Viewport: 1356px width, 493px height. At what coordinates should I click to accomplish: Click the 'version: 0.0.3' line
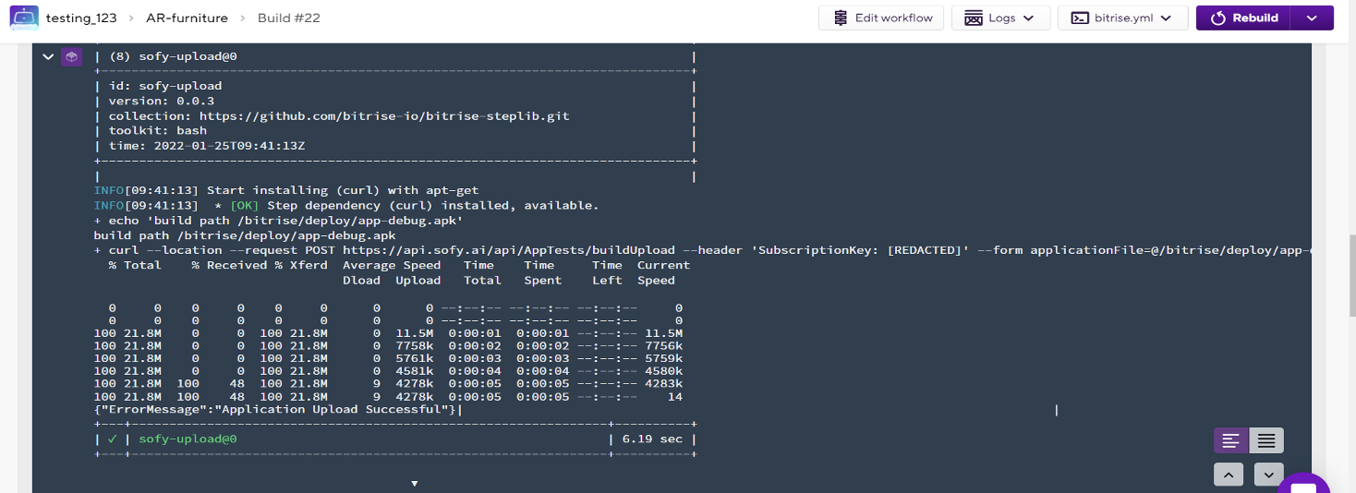coord(162,102)
